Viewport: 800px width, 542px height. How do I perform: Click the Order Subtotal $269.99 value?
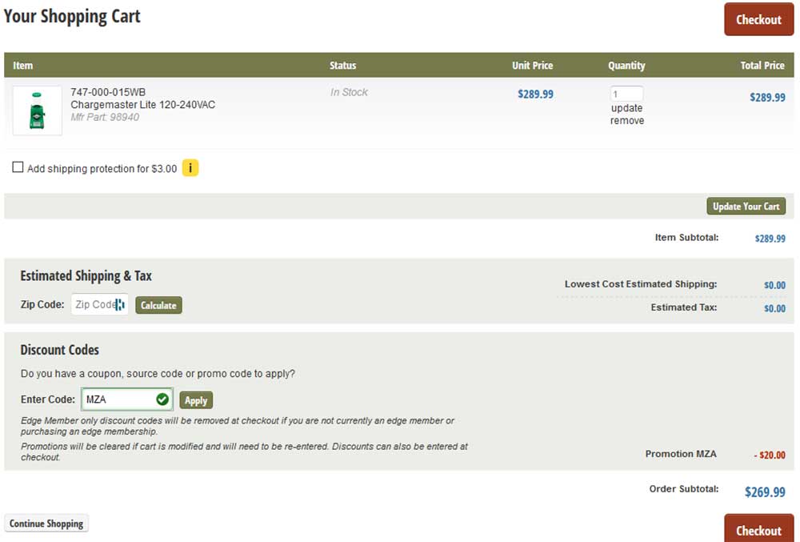(765, 492)
